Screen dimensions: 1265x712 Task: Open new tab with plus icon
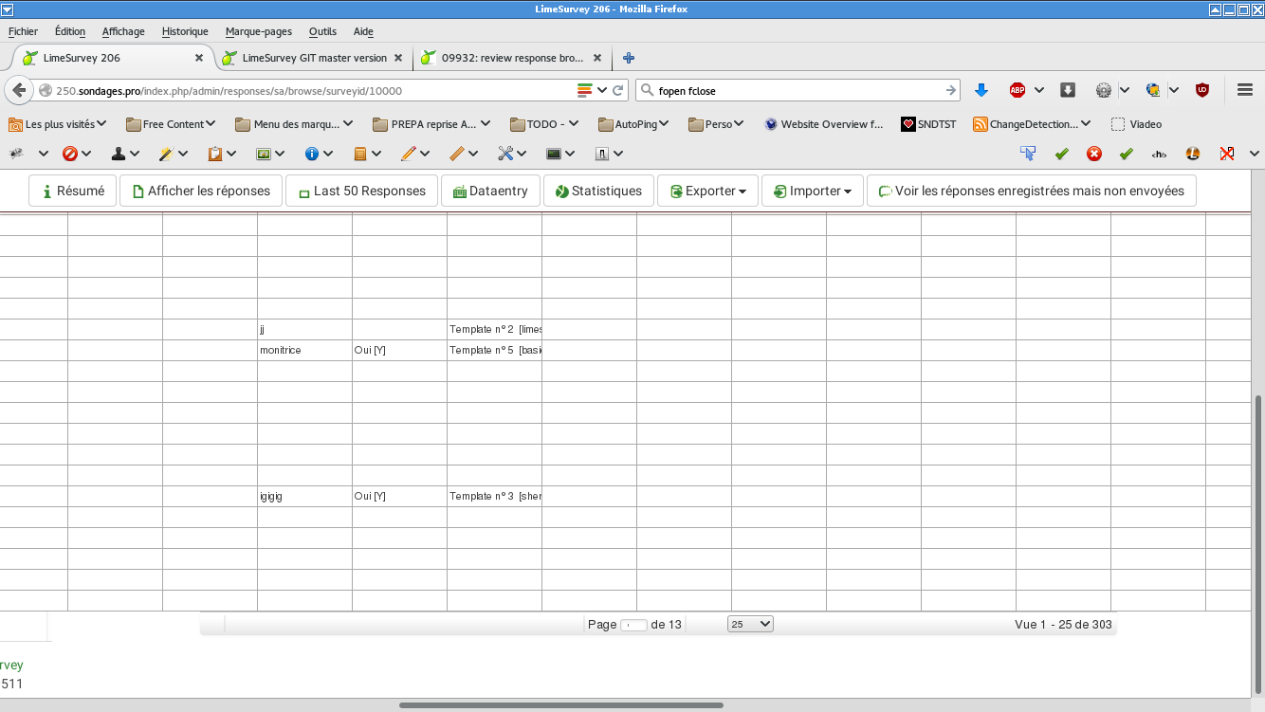pyautogui.click(x=629, y=58)
